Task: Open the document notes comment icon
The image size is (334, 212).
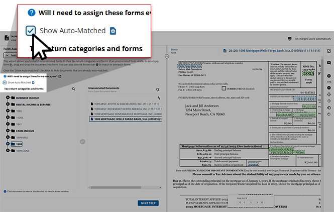Action: [329, 63]
